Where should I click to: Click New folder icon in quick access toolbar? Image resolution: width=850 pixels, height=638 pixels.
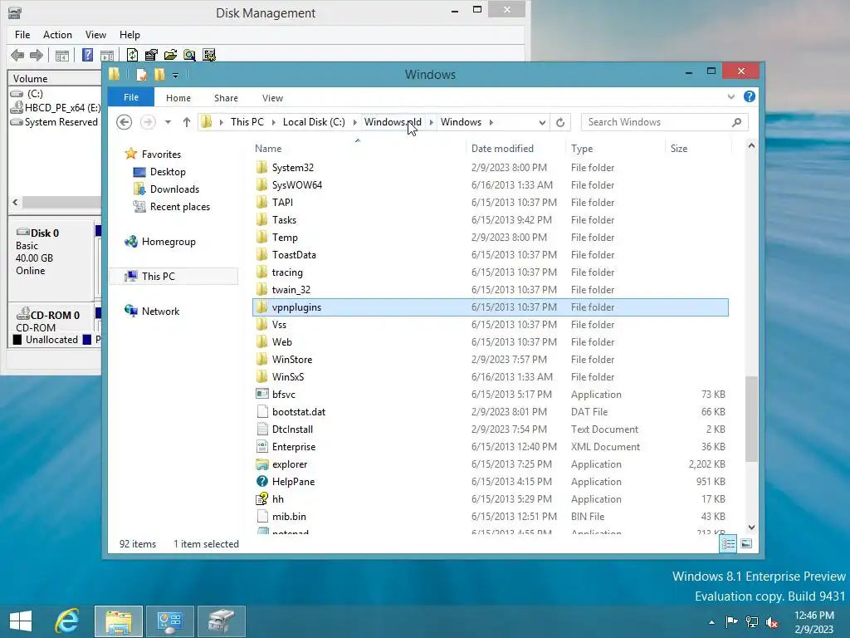click(x=159, y=74)
